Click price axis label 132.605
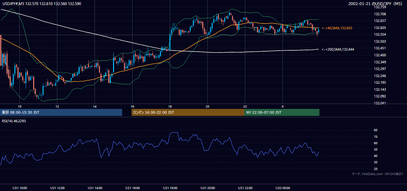The height and width of the screenshot is (191, 407). 380,28
